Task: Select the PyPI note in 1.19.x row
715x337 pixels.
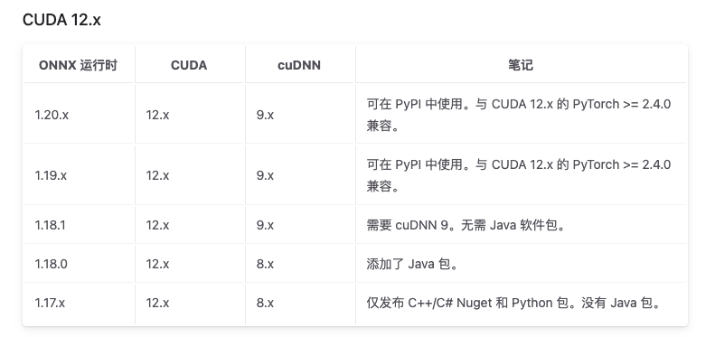Action: coord(519,175)
